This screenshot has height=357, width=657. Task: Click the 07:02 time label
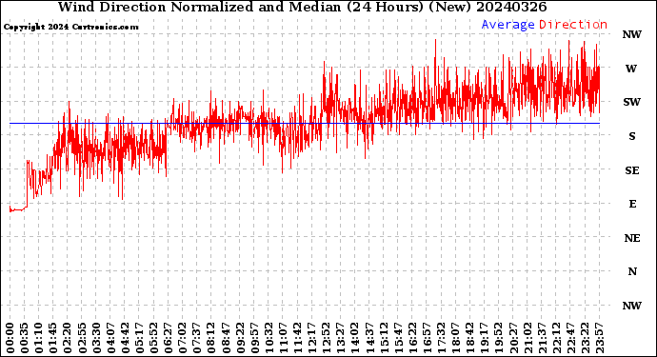coord(183,338)
